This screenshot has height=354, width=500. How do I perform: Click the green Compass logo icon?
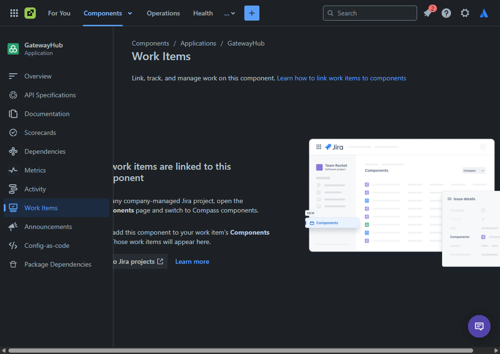[x=31, y=13]
